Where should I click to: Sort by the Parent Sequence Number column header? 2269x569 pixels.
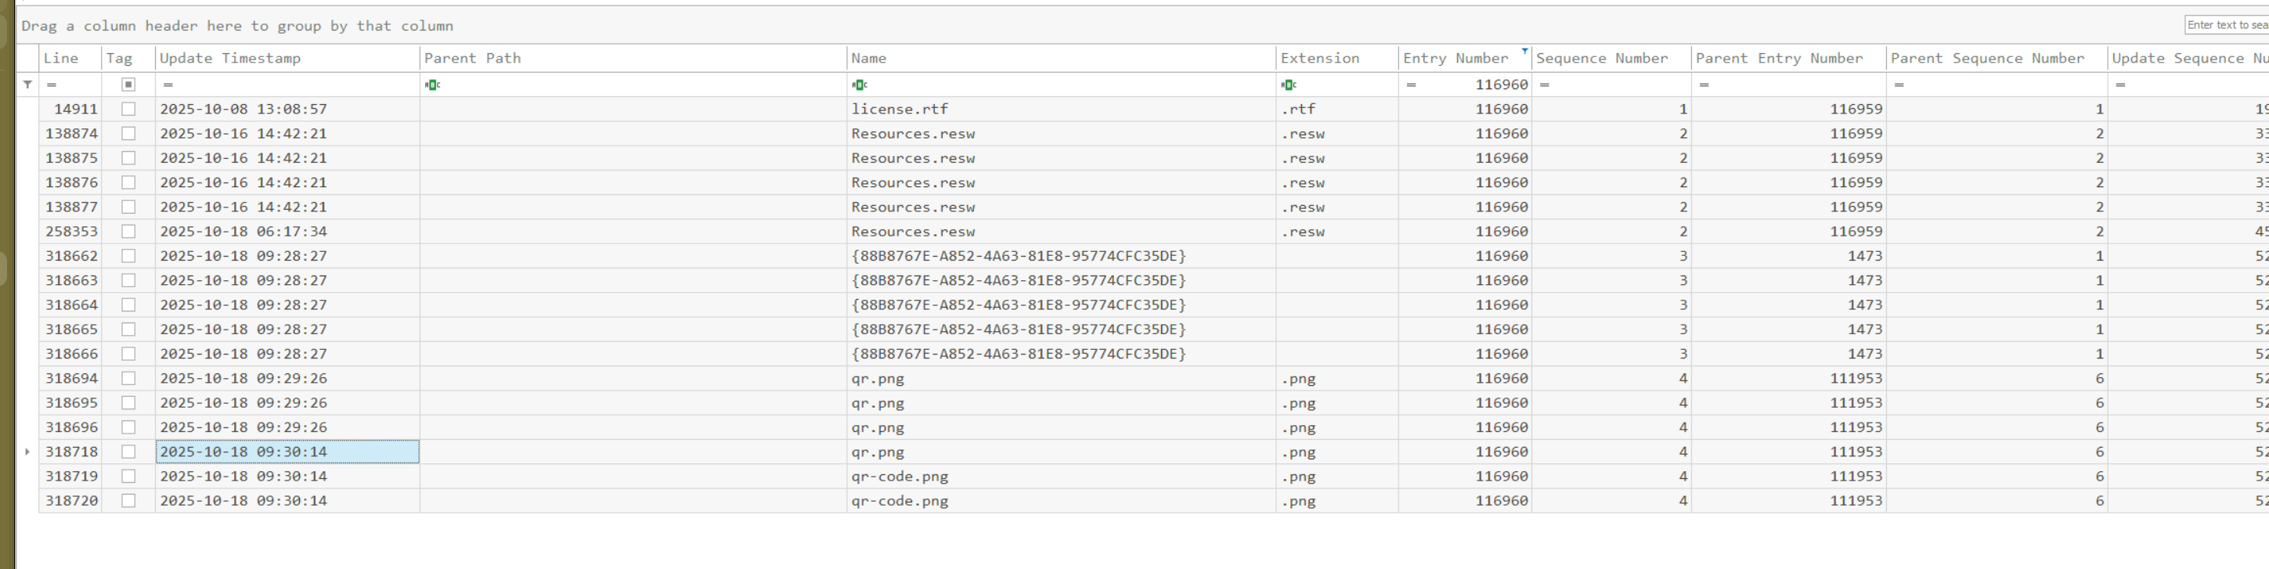1996,58
